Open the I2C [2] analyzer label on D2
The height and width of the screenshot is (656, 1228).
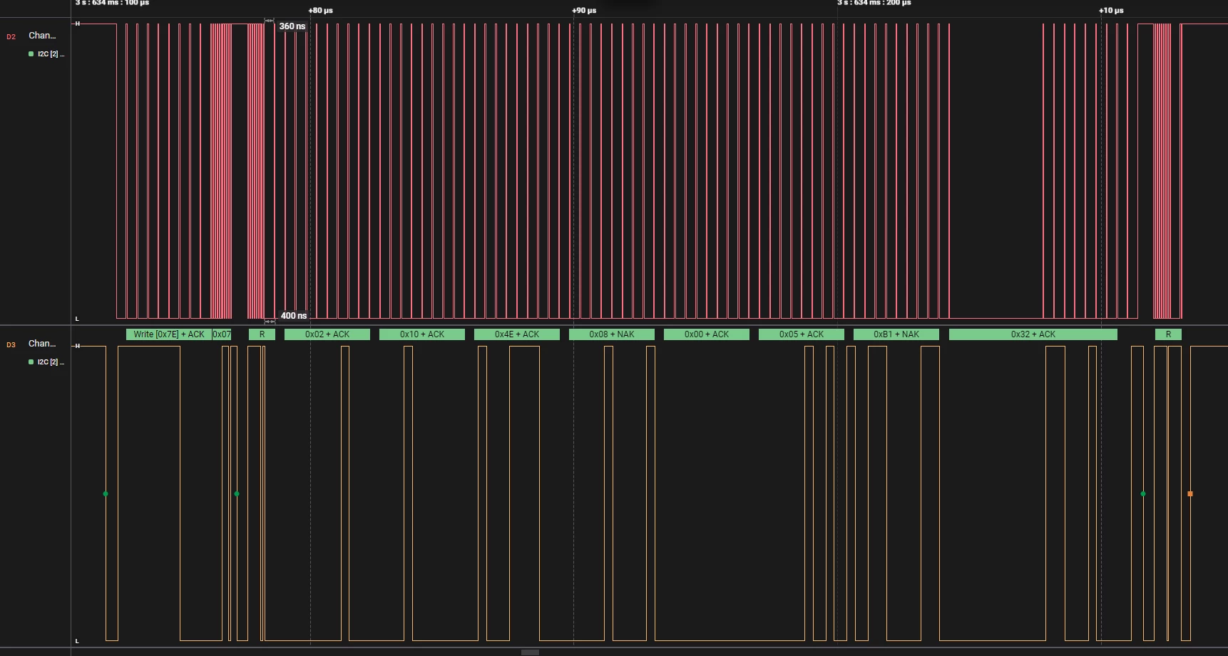coord(51,54)
